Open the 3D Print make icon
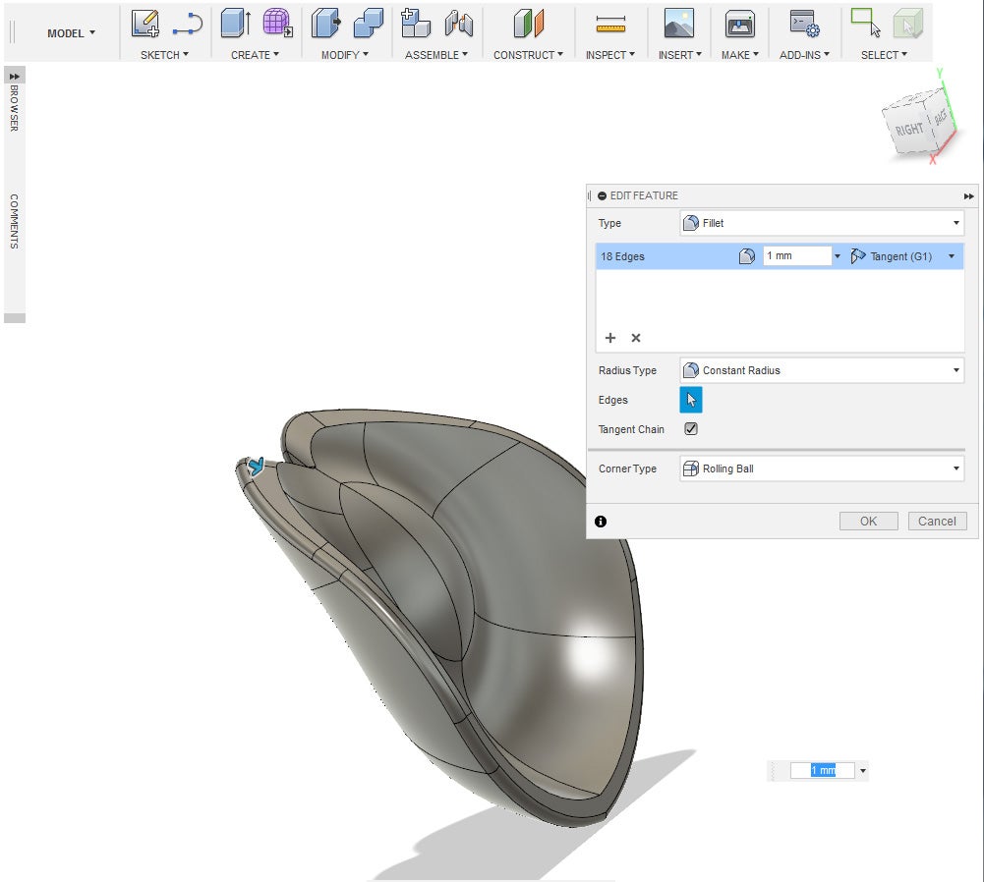984x882 pixels. tap(739, 24)
